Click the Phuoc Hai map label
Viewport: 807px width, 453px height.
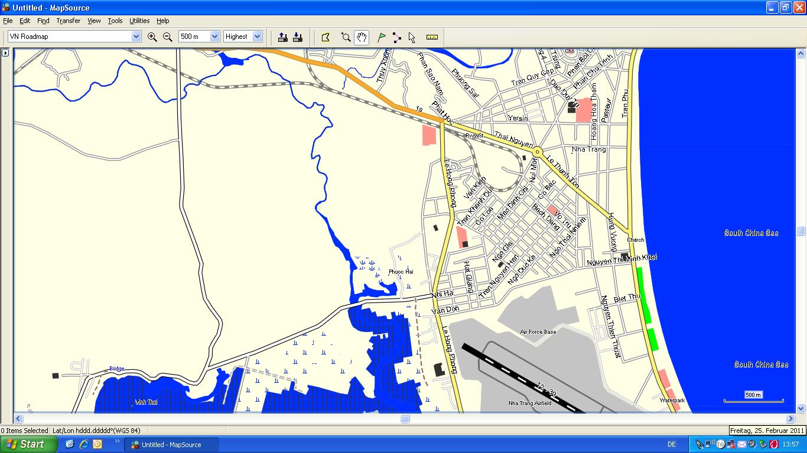click(x=401, y=272)
